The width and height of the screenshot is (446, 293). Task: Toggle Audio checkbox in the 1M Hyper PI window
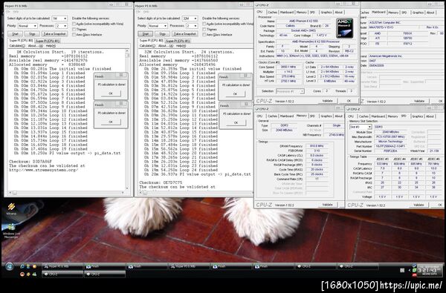pos(74,24)
